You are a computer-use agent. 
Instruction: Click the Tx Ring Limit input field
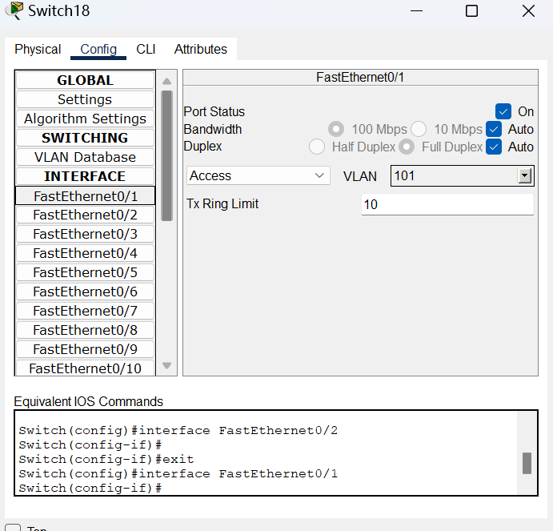pyautogui.click(x=447, y=204)
